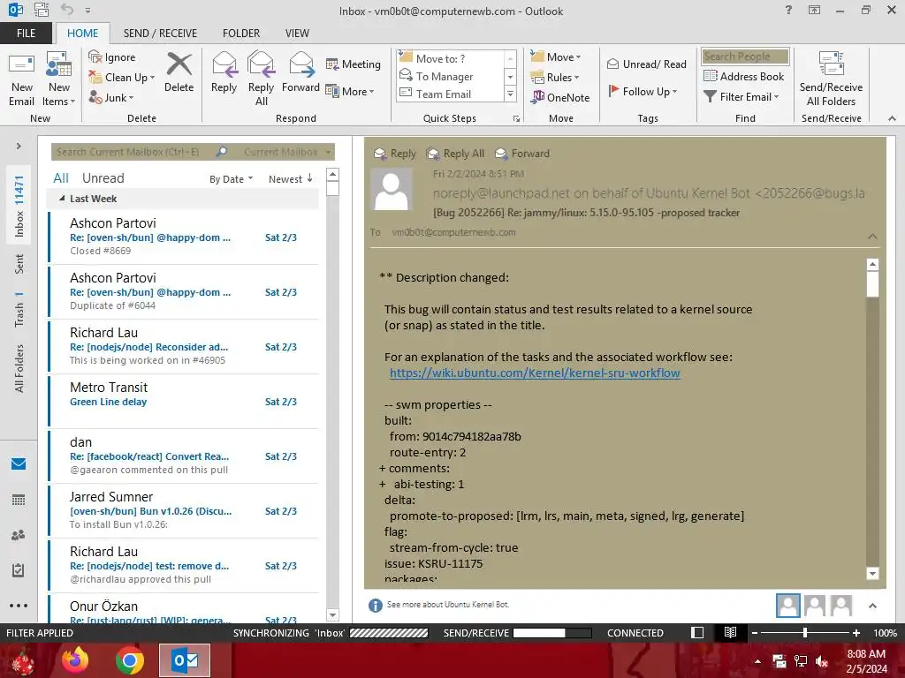This screenshot has width=905, height=678.
Task: Open the kernel-sru-workflow wiki link
Action: pos(535,373)
